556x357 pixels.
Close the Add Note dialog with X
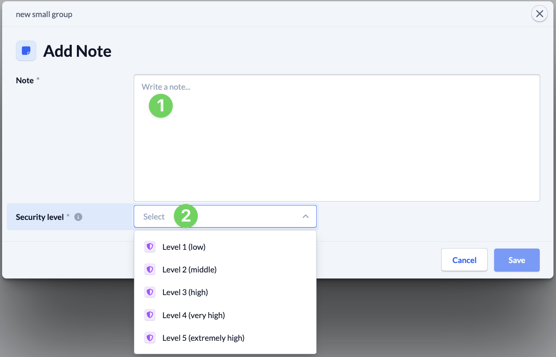click(x=539, y=14)
